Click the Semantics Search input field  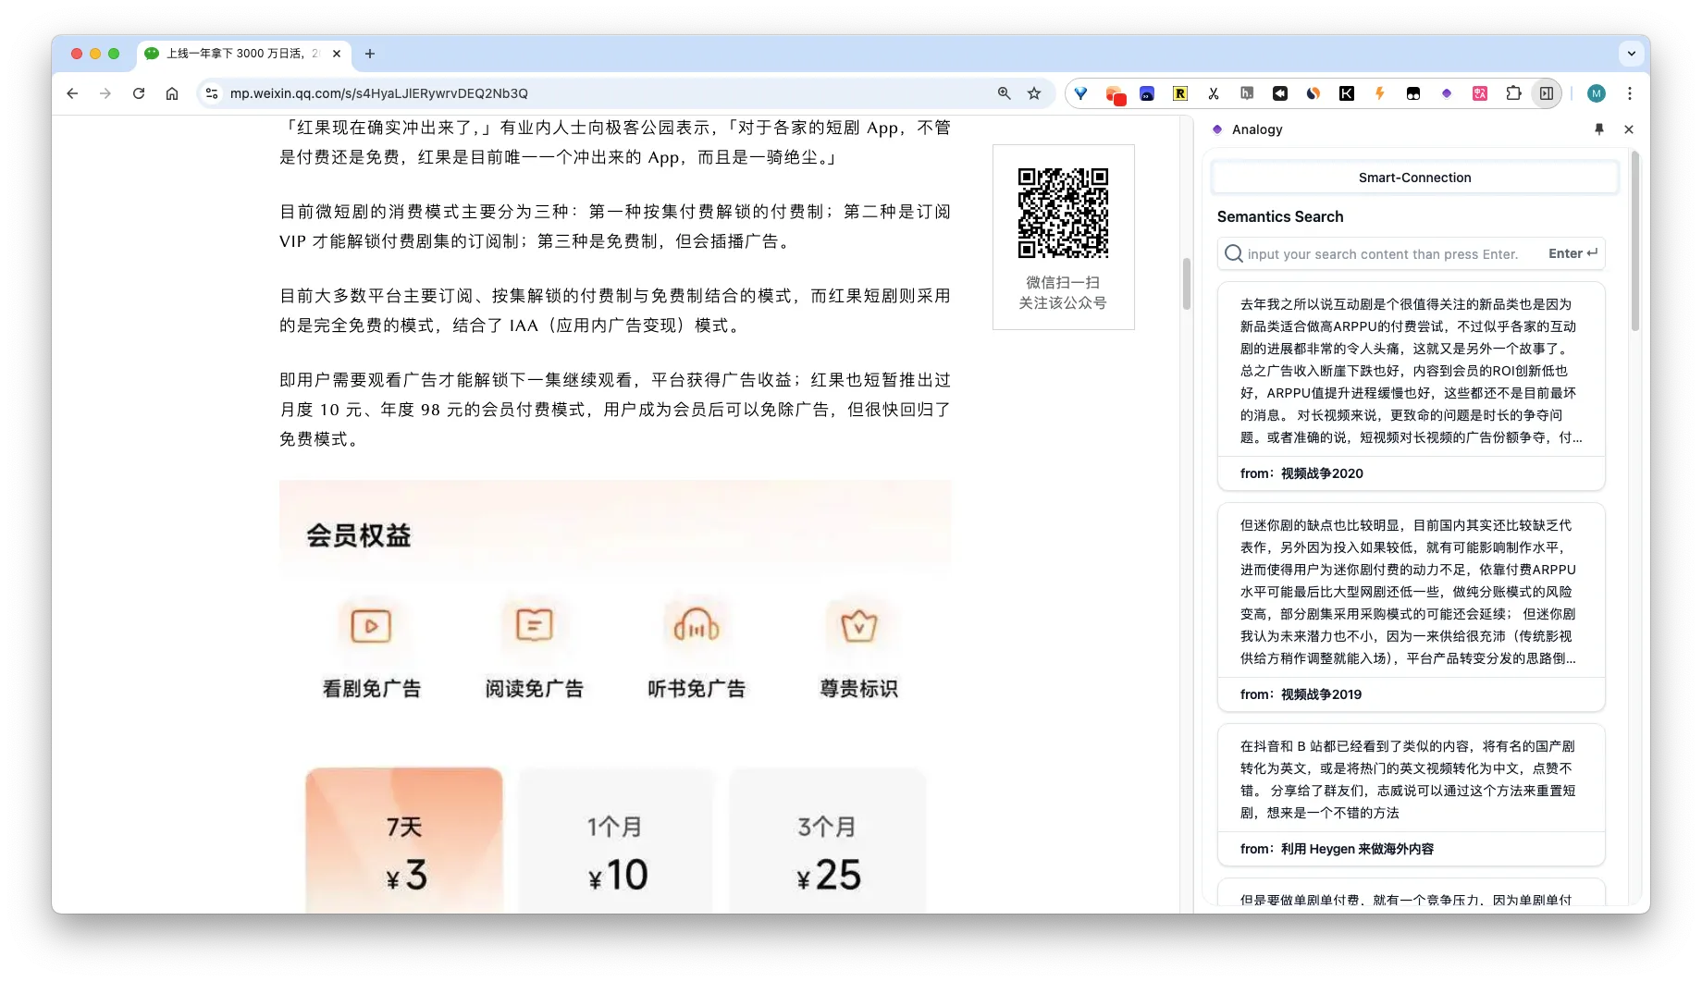[x=1383, y=254]
